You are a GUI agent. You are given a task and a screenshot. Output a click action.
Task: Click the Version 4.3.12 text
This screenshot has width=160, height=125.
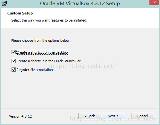point(21,116)
